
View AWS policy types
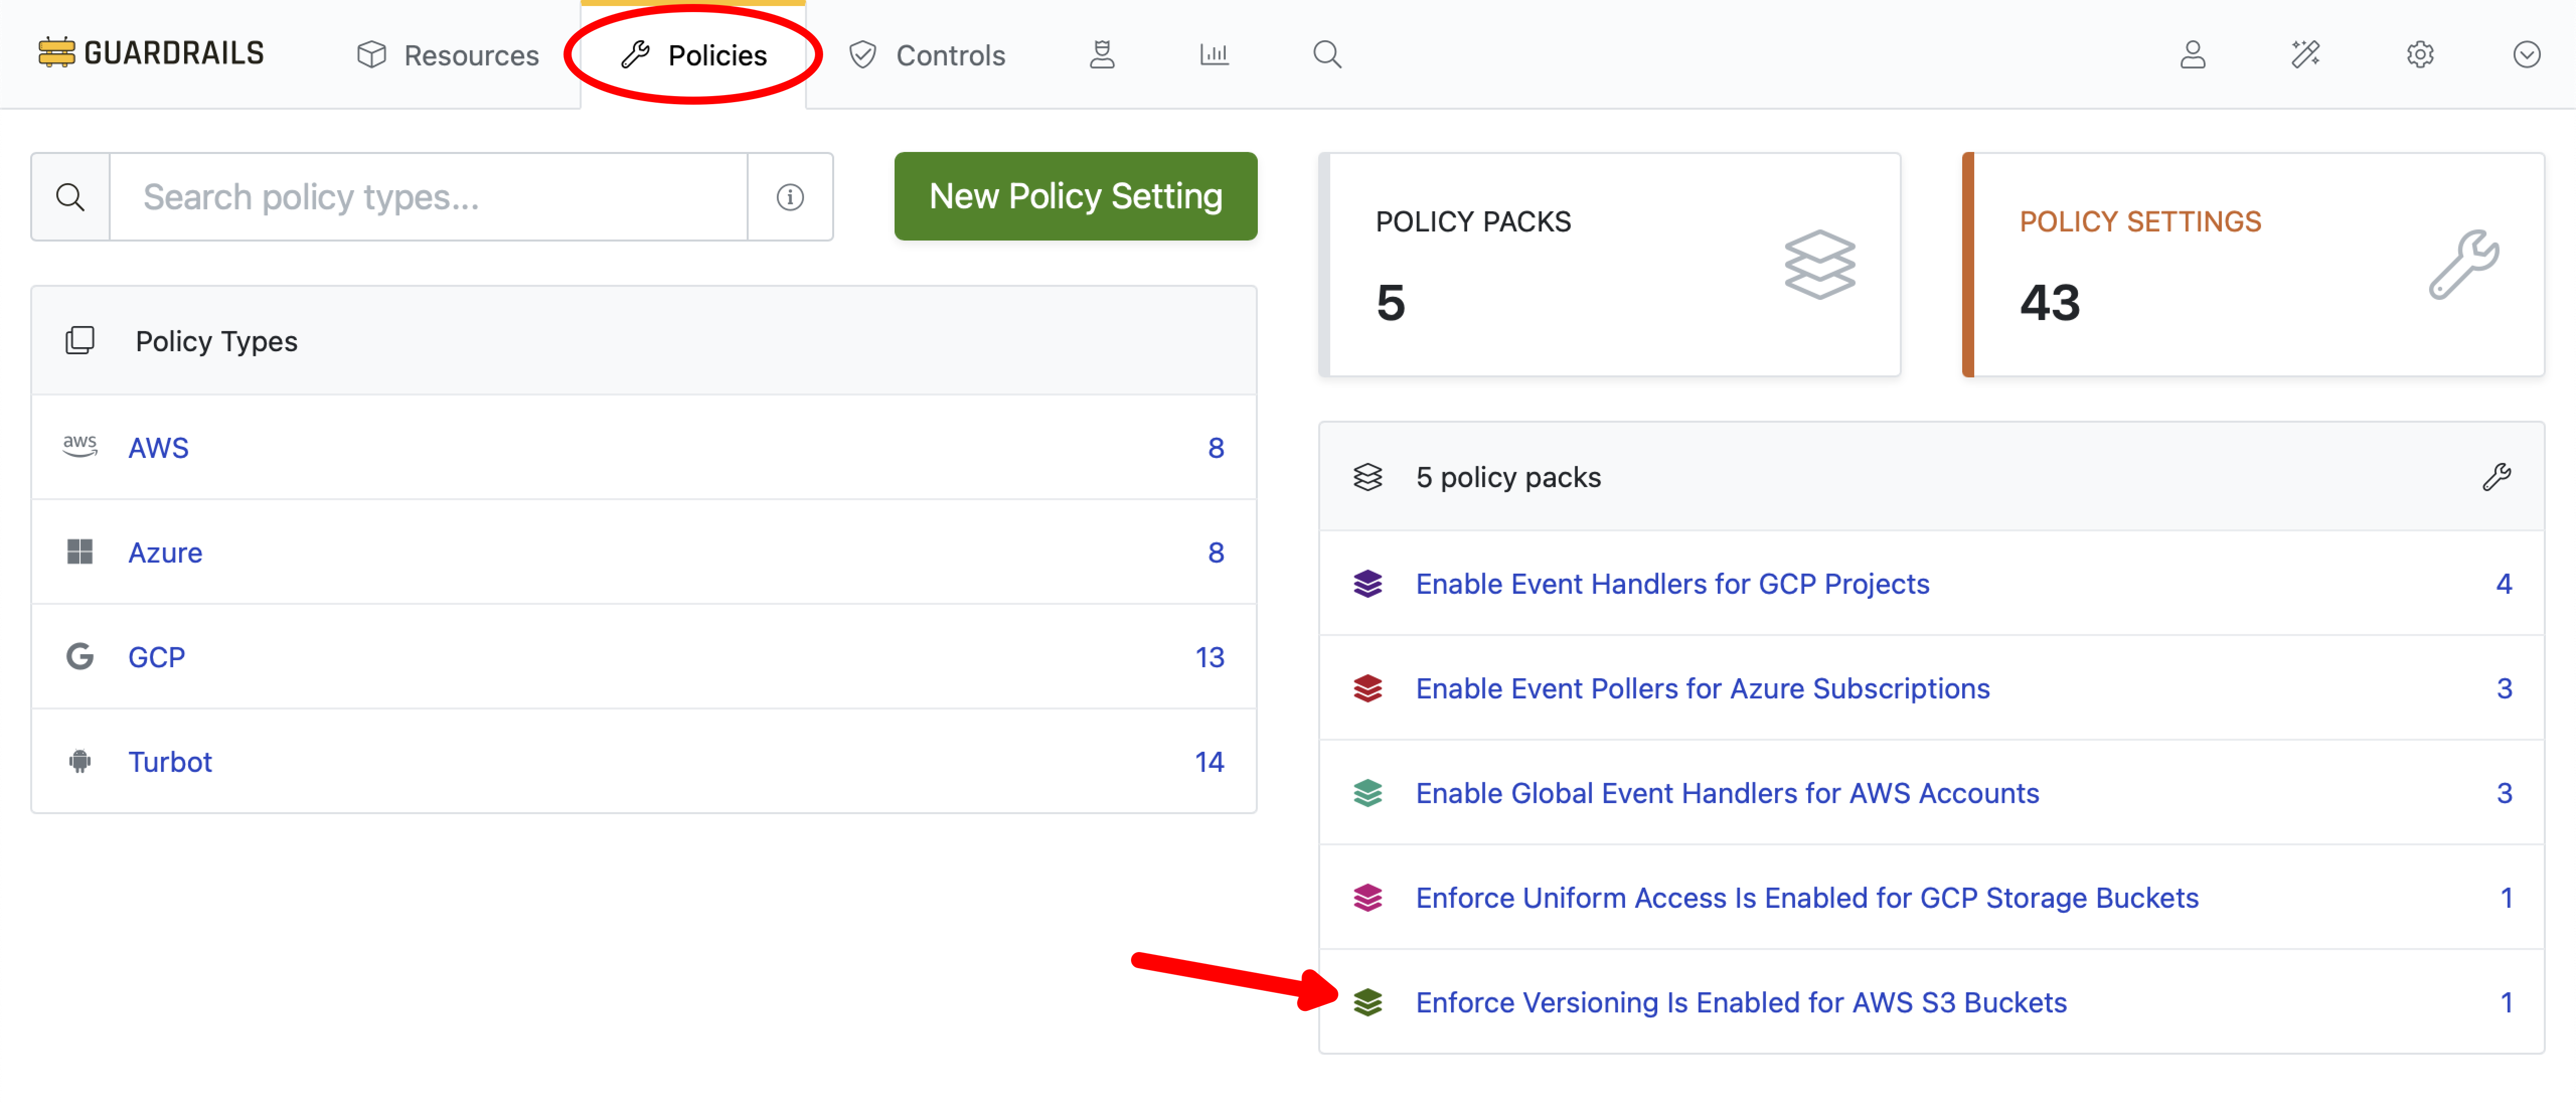(157, 447)
